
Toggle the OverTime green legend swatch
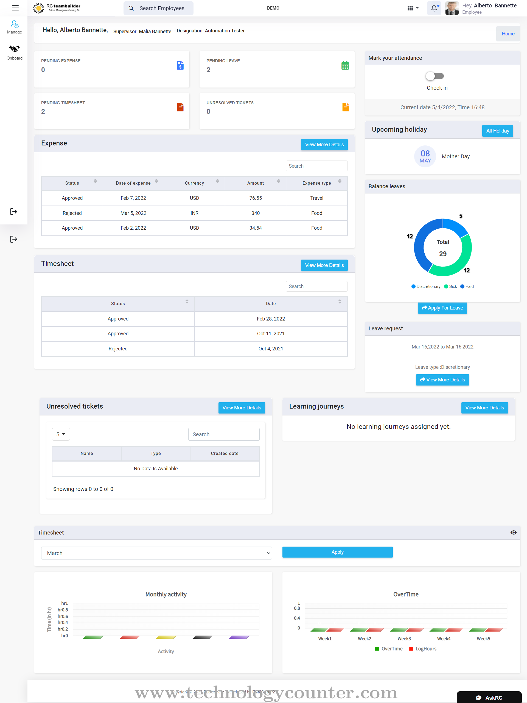377,649
